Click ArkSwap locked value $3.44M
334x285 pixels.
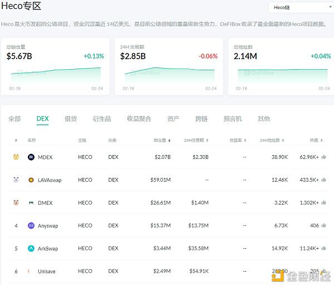162,248
